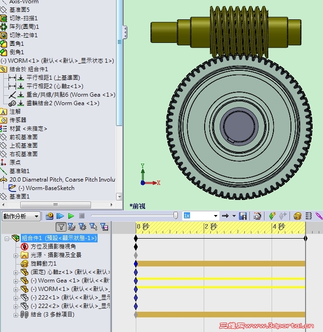Select 方位及攝影機視角 item
The width and height of the screenshot is (323, 332).
click(x=53, y=247)
